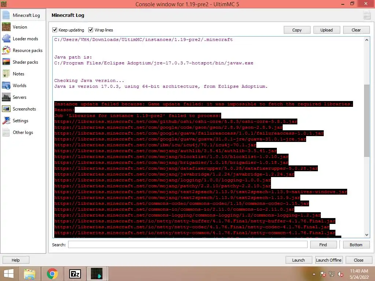Click the log scrollbar up arrow

pos(367,40)
